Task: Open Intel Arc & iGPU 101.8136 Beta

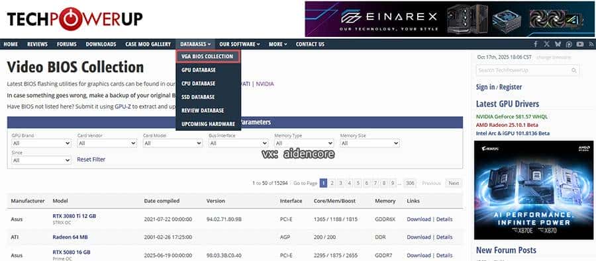Action: (513, 133)
